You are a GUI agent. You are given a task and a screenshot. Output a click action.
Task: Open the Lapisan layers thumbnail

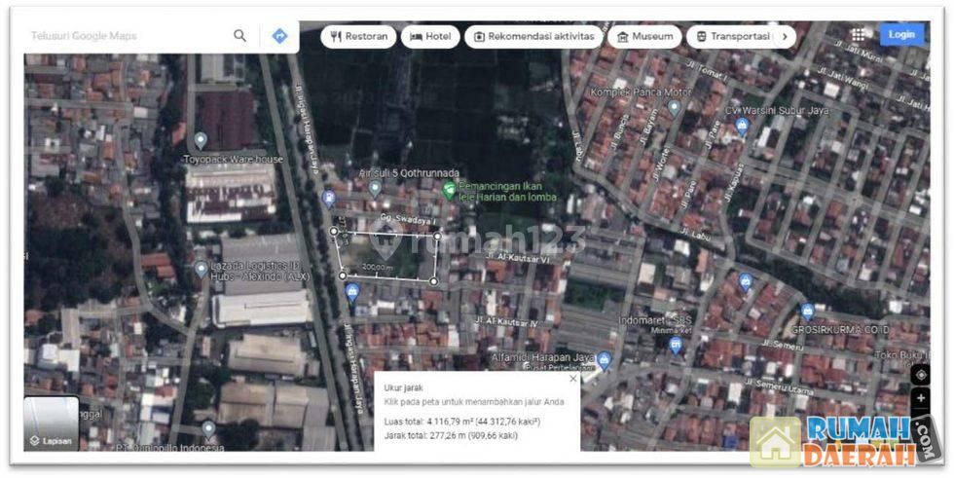51,423
